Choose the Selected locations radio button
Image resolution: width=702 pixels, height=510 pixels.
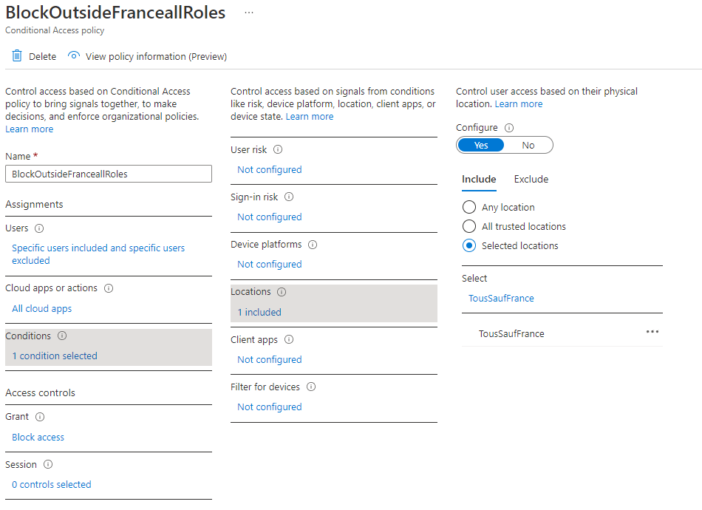click(468, 246)
